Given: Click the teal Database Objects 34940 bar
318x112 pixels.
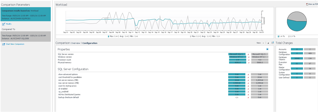Looking at the screenshot, I should [x=297, y=58].
